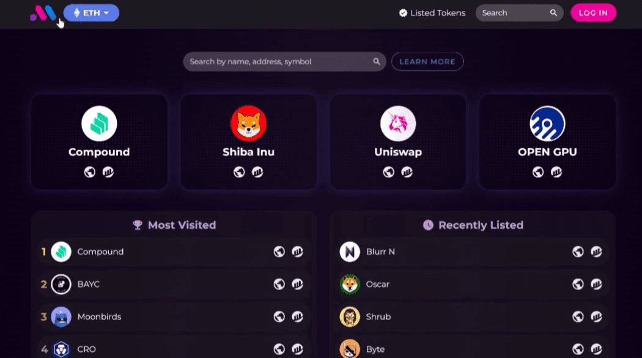This screenshot has width=642, height=358.
Task: Open the Compound featured token card logo
Action: [x=99, y=123]
